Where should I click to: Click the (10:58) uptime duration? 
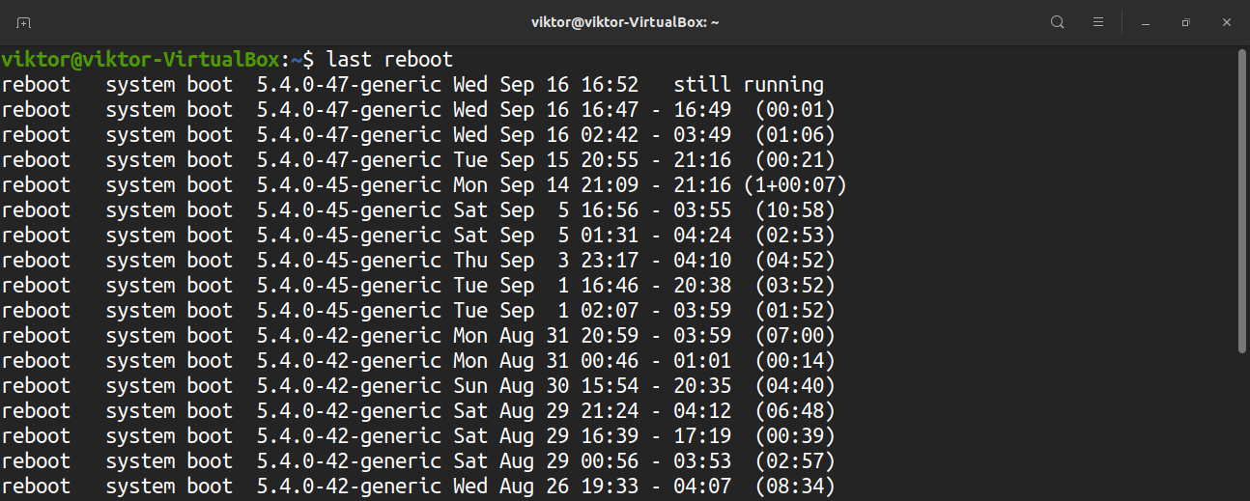(795, 210)
